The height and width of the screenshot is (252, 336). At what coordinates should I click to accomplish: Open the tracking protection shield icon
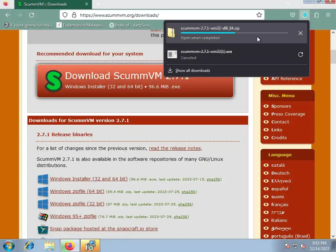(x=65, y=15)
